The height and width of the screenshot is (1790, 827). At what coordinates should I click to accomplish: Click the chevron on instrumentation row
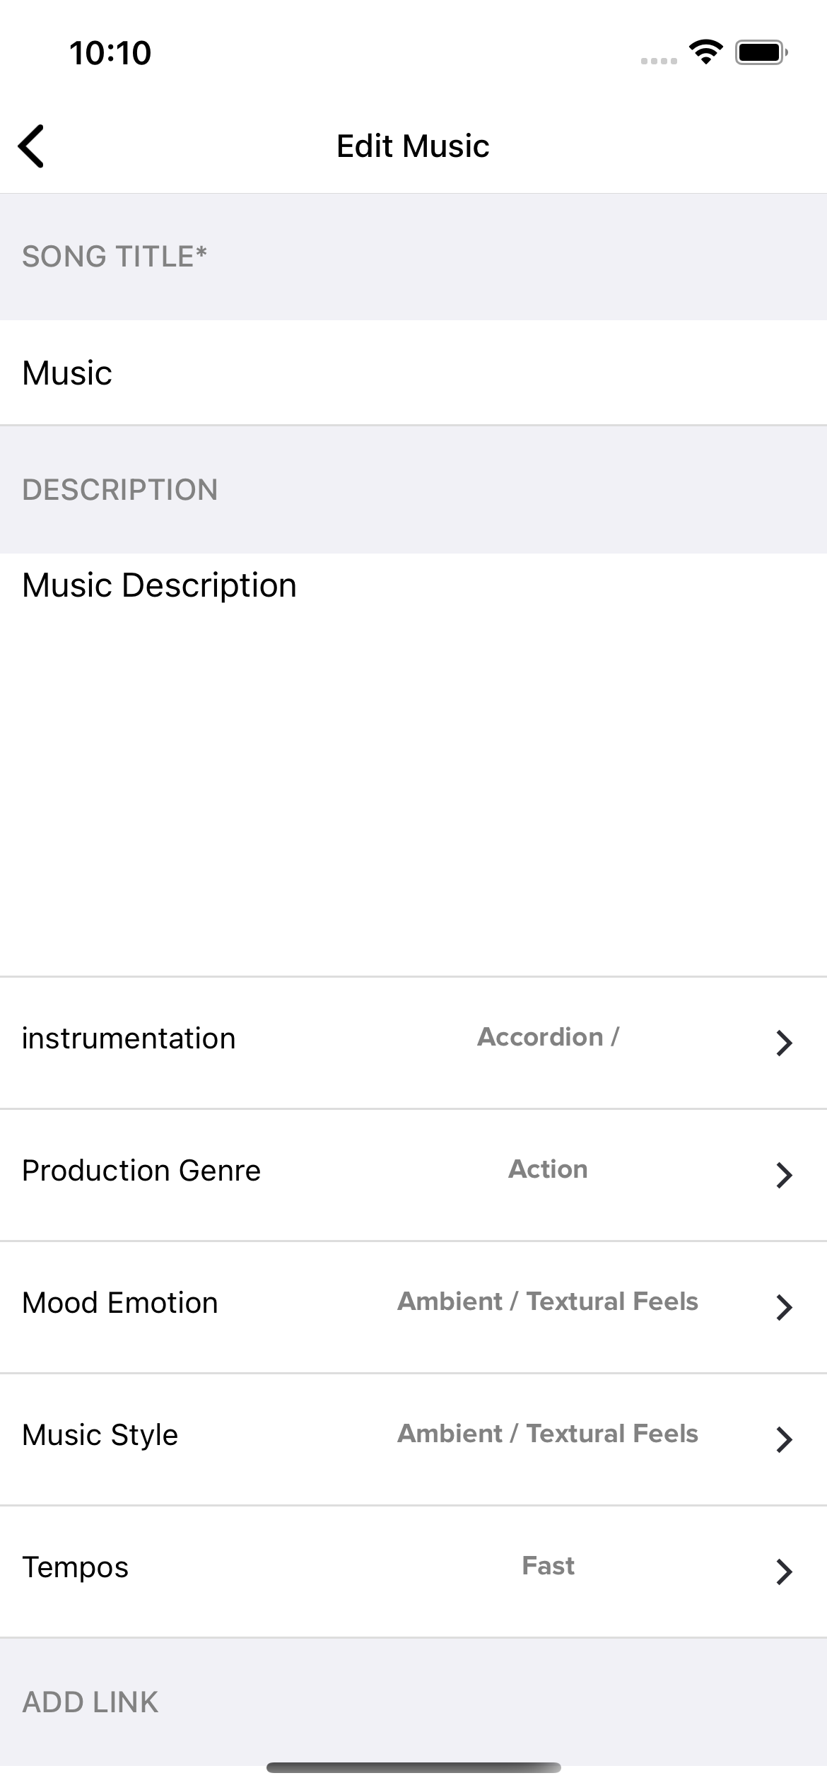click(x=783, y=1043)
